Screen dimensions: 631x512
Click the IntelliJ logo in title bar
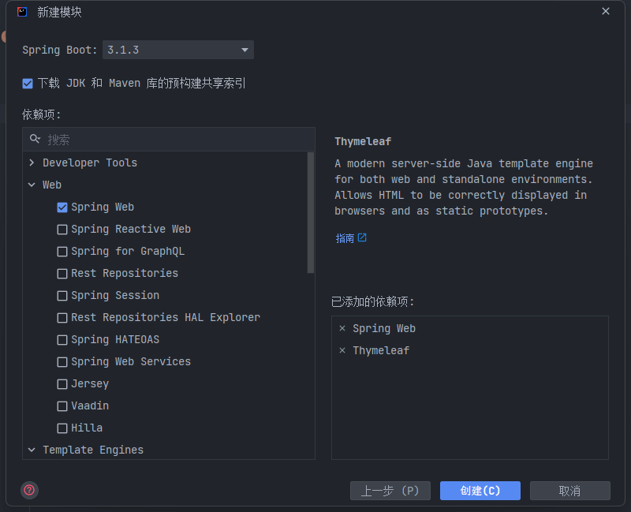tap(22, 12)
